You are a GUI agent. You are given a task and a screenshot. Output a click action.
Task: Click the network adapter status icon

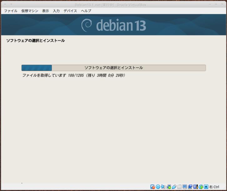click(x=169, y=187)
